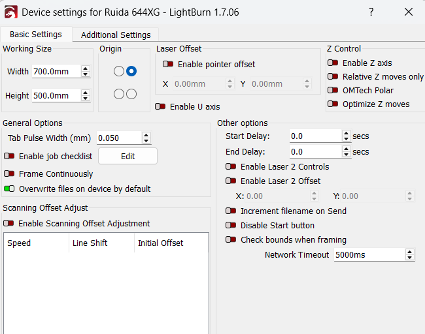
Task: Select the top-right origin radio button
Action: 131,71
